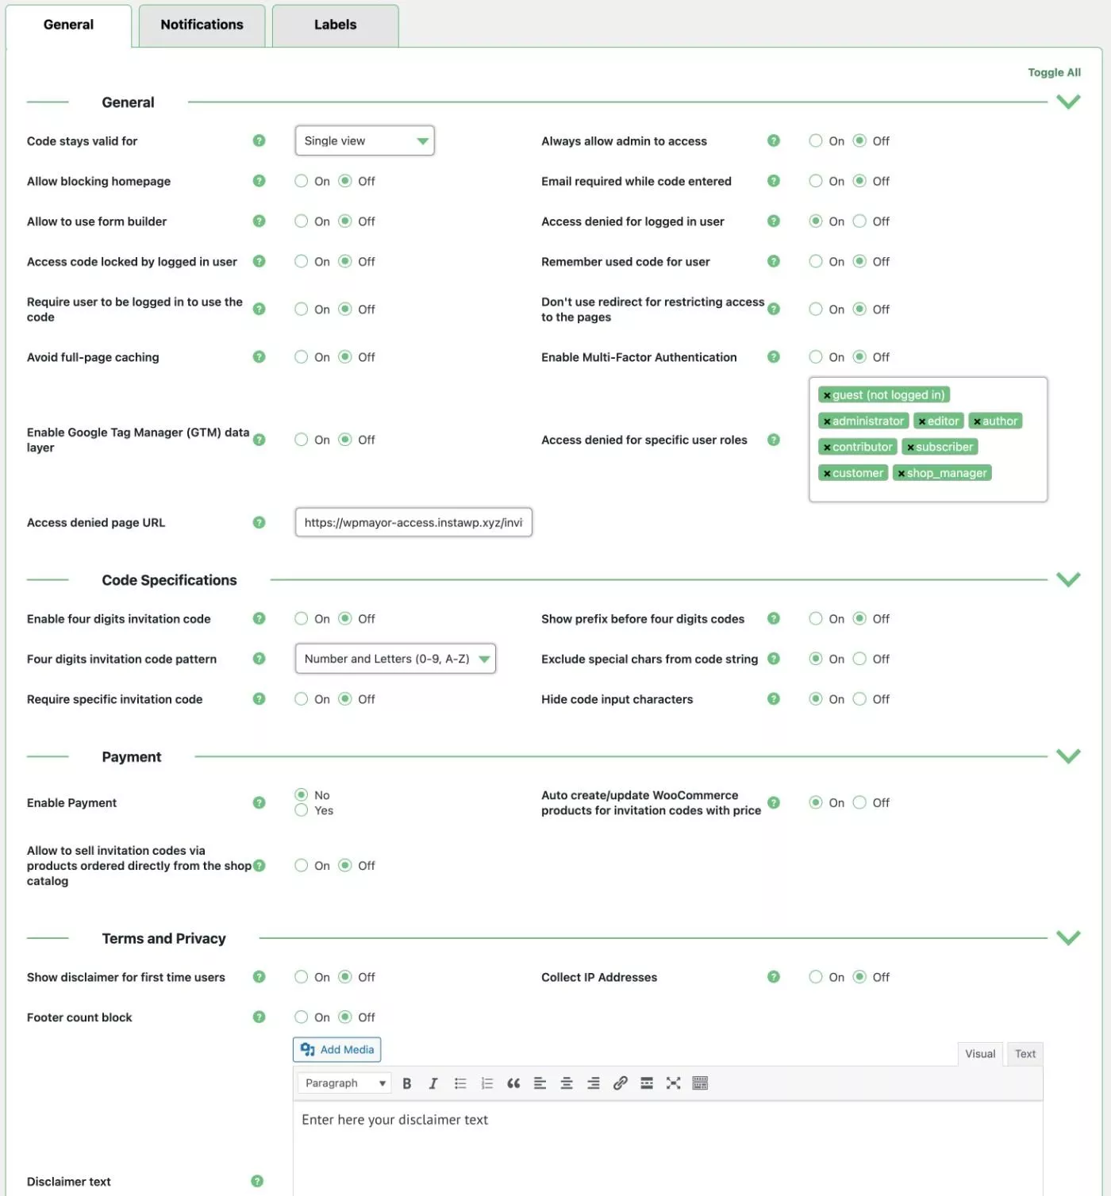Turn on Avoid full-page caching
1111x1196 pixels.
coord(302,357)
